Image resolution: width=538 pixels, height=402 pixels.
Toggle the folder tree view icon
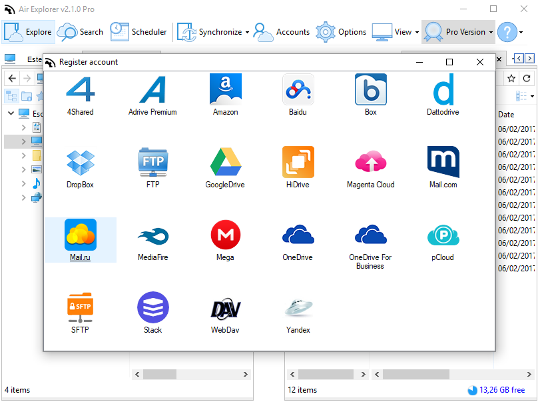click(x=11, y=96)
